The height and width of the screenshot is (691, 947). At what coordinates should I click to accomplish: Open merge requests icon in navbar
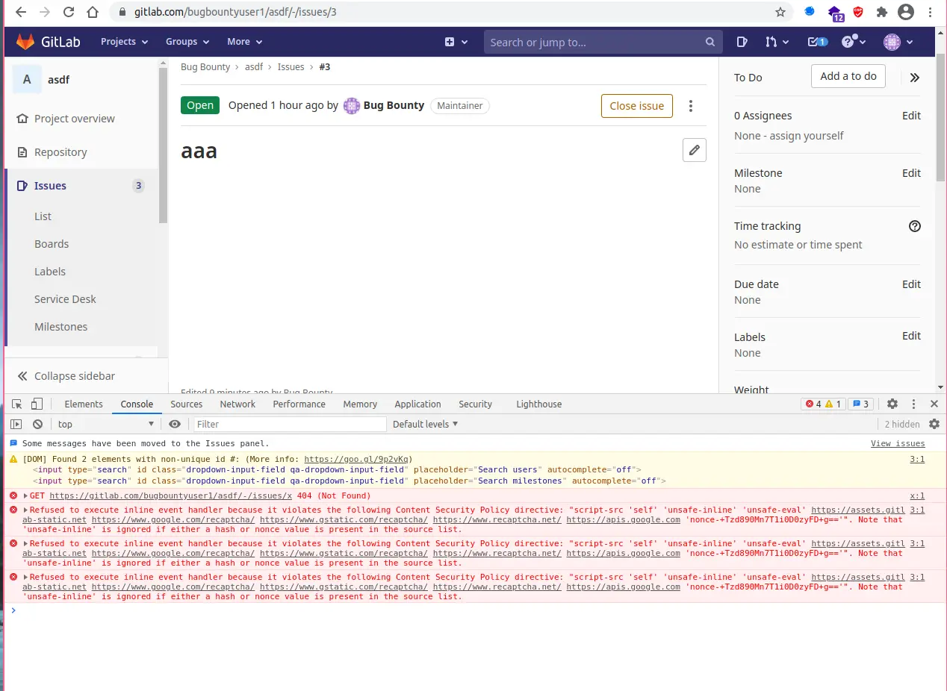pos(776,42)
